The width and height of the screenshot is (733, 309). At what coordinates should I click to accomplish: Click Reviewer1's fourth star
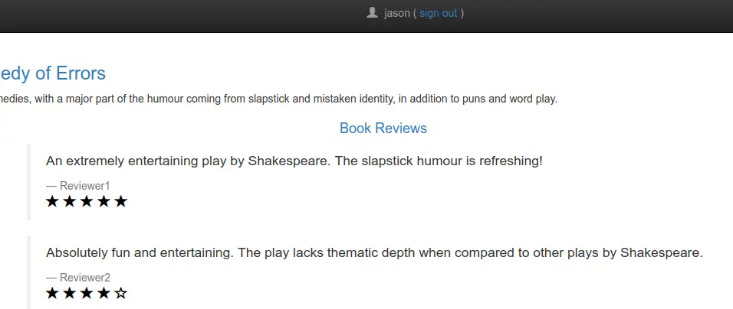[104, 201]
